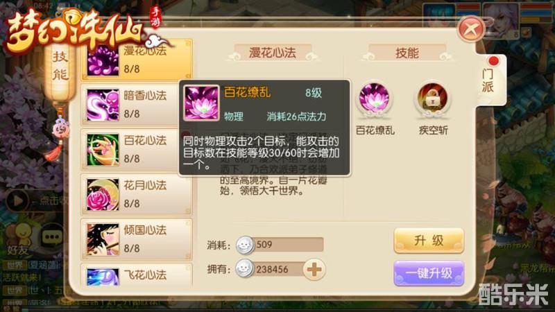Select the 飞花心法 skill icon
This screenshot has width=555, height=312.
(x=103, y=277)
